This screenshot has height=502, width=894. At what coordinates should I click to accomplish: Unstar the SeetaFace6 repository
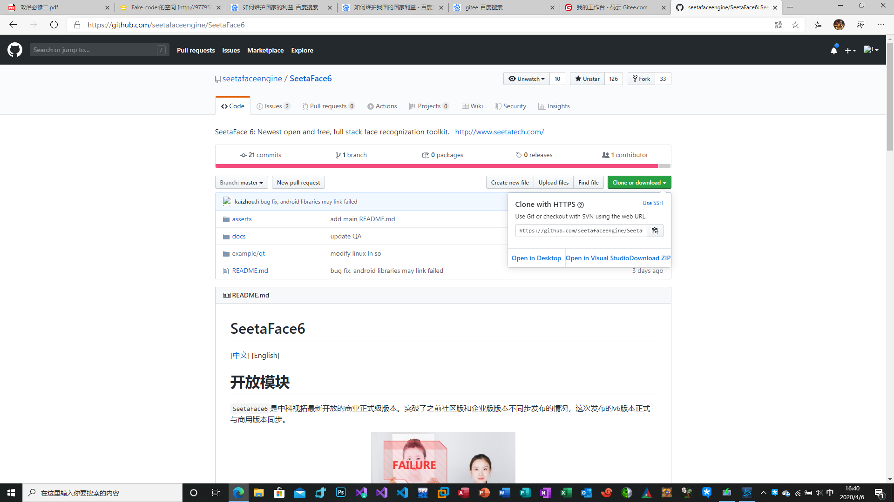coord(587,79)
